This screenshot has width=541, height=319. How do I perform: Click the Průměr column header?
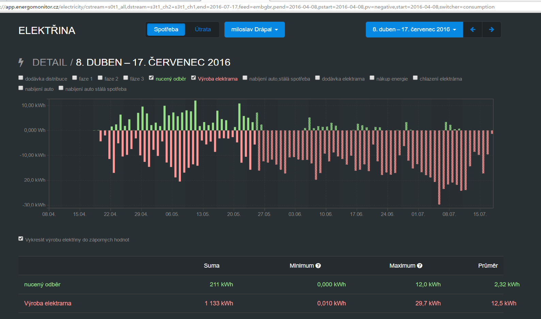488,266
